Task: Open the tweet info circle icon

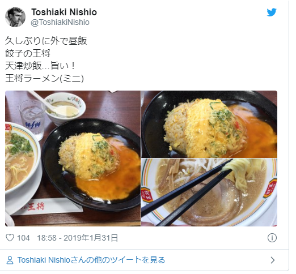Action: tap(272, 238)
